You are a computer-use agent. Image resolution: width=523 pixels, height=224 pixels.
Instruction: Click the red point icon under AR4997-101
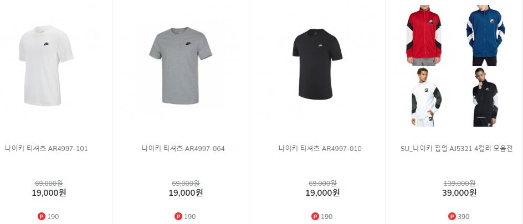(x=42, y=216)
